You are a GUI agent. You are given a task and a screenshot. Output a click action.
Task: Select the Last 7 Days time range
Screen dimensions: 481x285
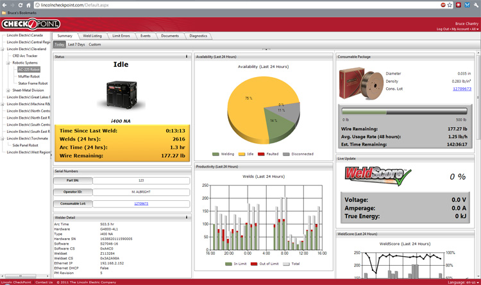pos(76,44)
